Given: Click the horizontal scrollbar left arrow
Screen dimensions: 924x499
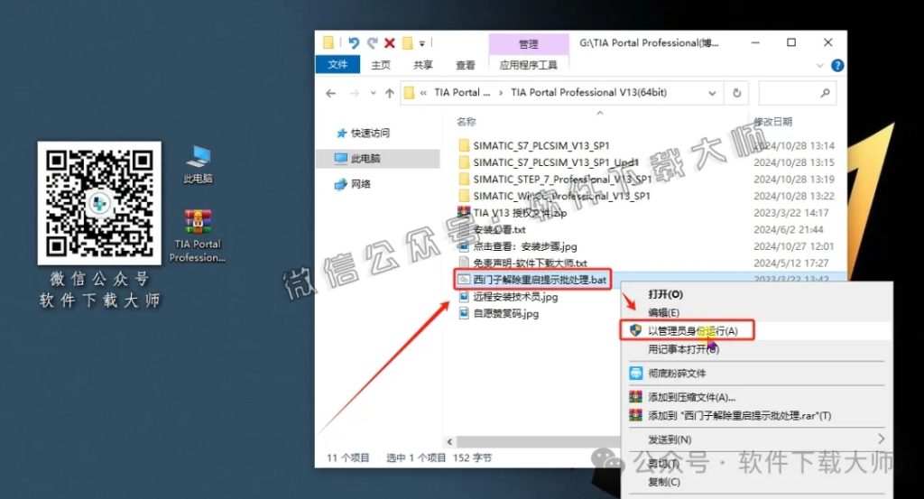Looking at the screenshot, I should pos(449,442).
